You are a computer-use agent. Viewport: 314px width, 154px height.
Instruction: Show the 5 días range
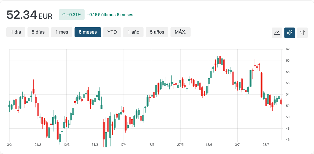coord(38,32)
